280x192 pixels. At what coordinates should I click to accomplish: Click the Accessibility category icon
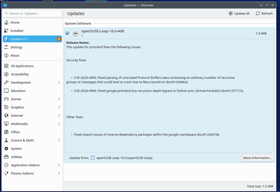click(6, 74)
